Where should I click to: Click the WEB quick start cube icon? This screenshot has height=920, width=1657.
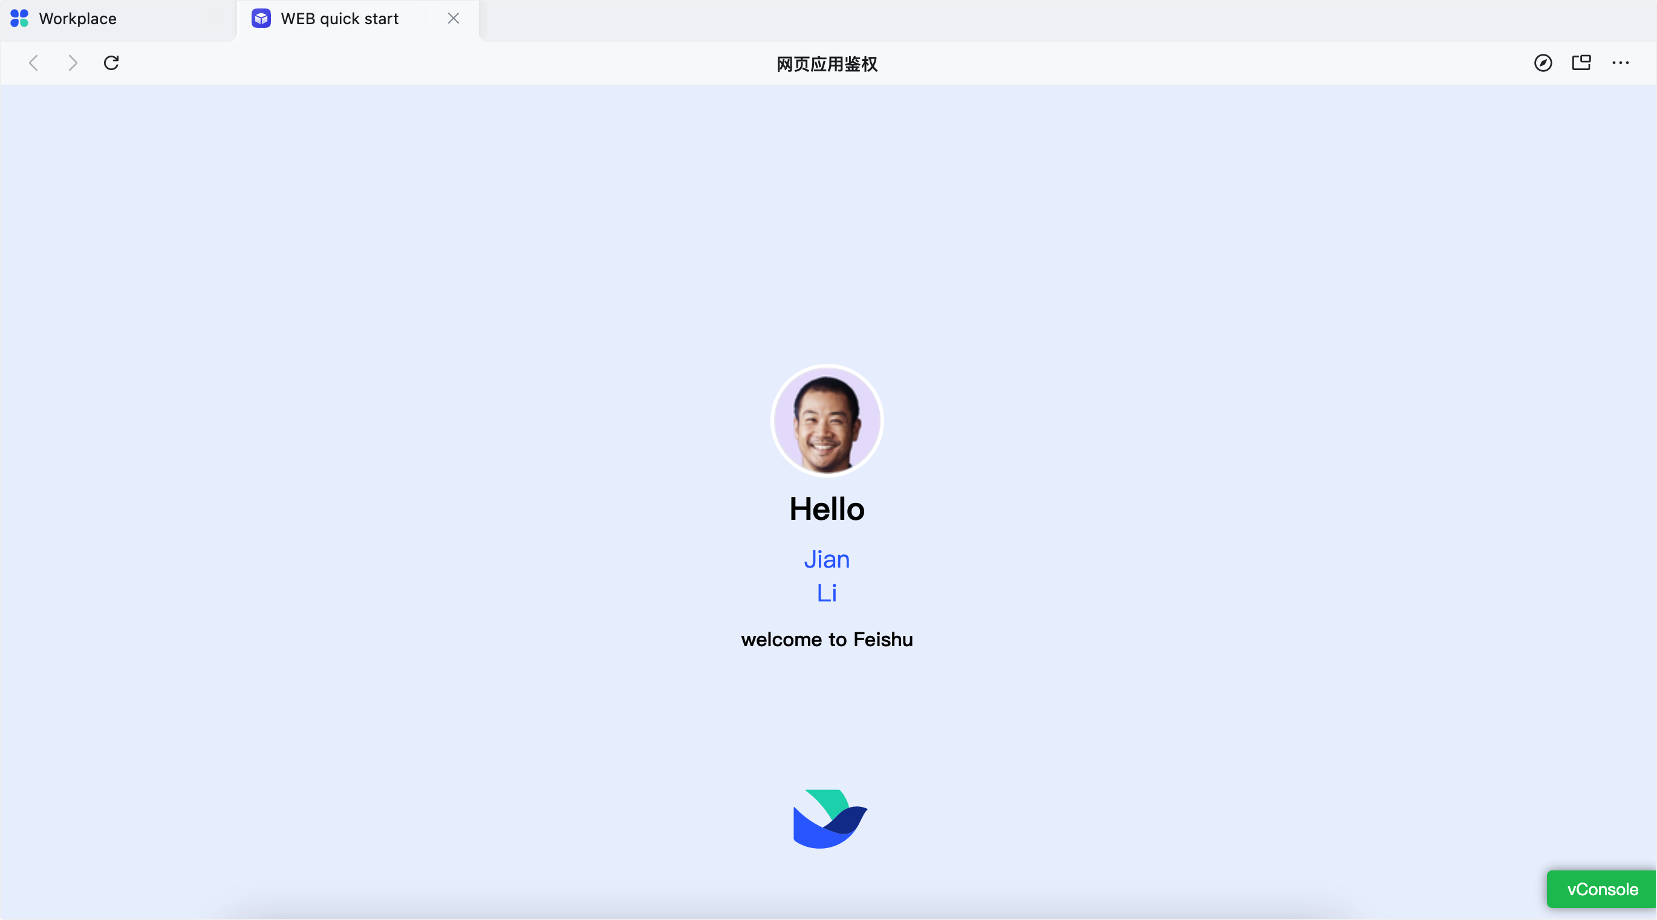click(261, 19)
